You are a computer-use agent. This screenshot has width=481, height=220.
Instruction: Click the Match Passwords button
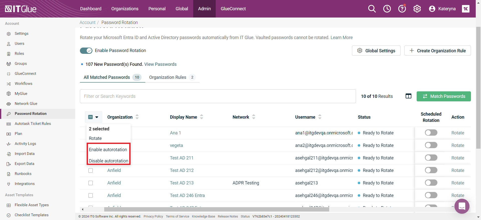tap(444, 96)
